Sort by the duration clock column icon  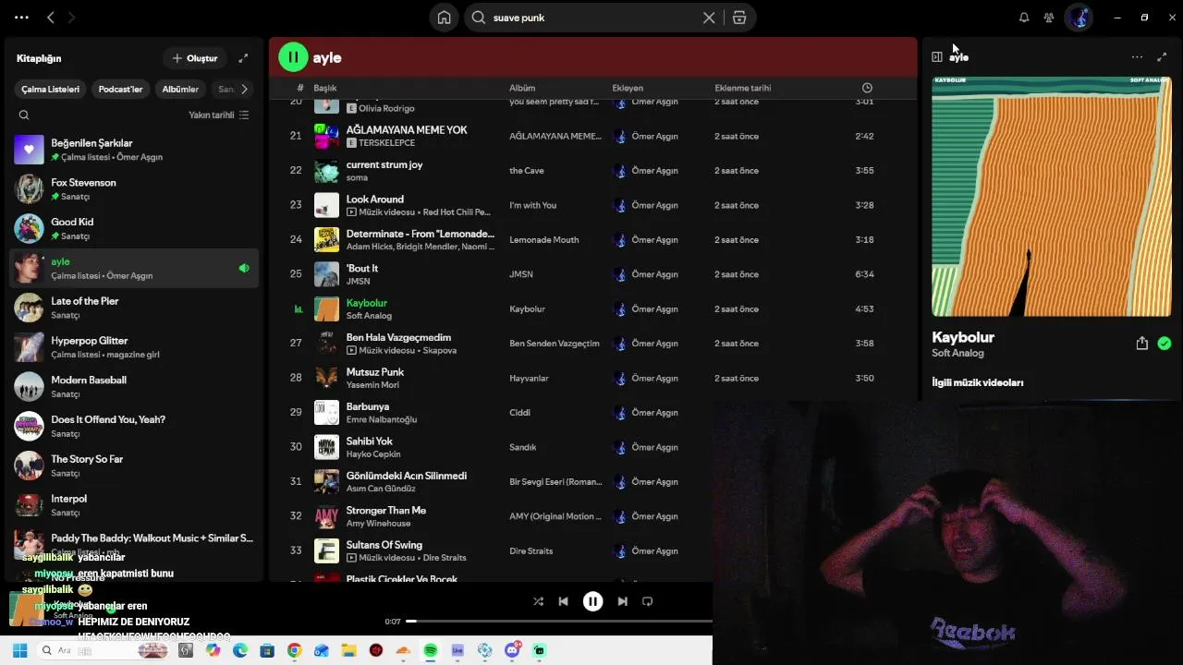pos(867,88)
